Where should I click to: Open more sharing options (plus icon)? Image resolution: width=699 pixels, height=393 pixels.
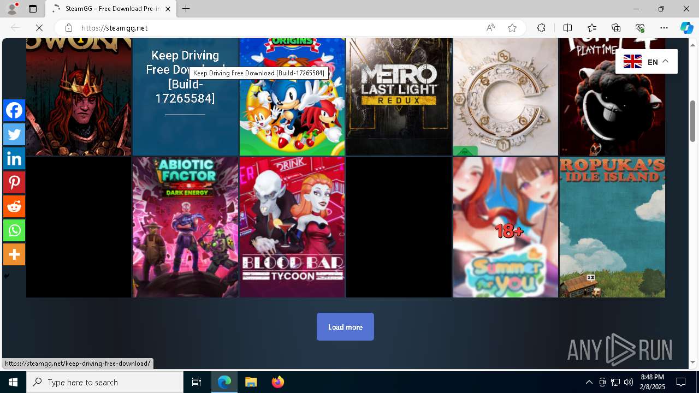coord(14,254)
